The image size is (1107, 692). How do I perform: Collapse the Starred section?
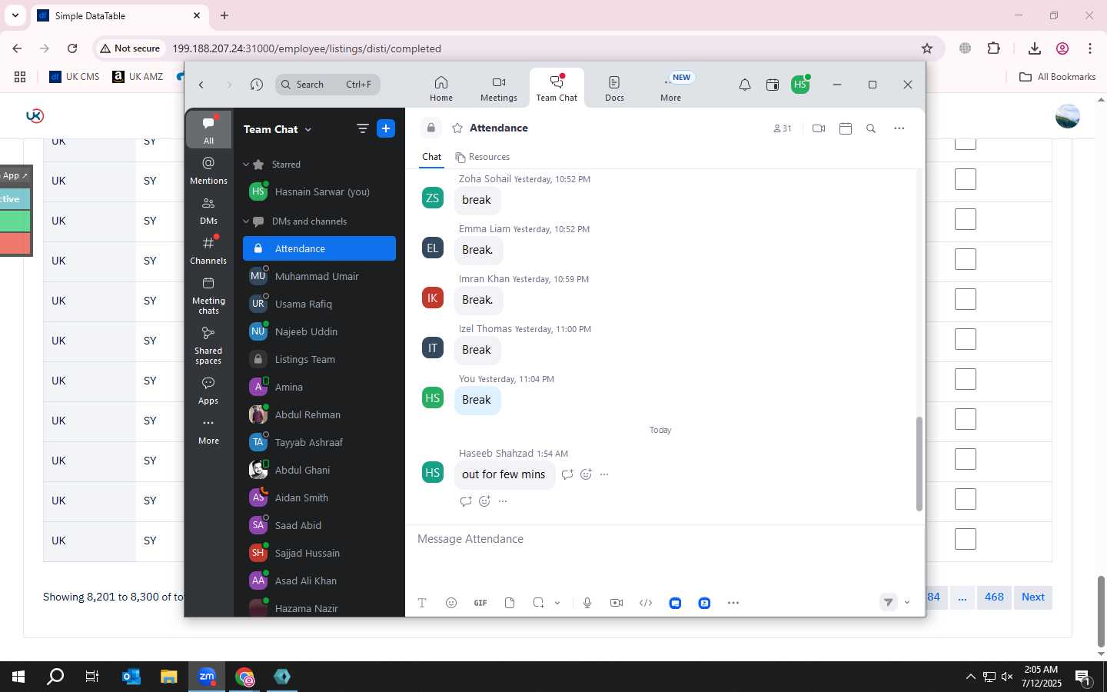click(246, 165)
